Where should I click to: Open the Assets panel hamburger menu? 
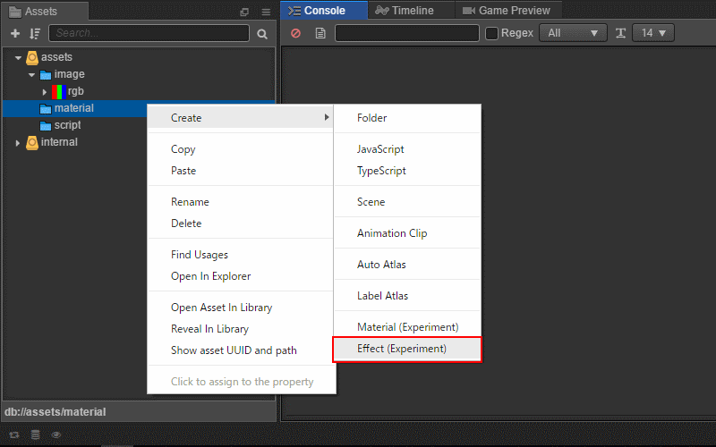[x=266, y=12]
